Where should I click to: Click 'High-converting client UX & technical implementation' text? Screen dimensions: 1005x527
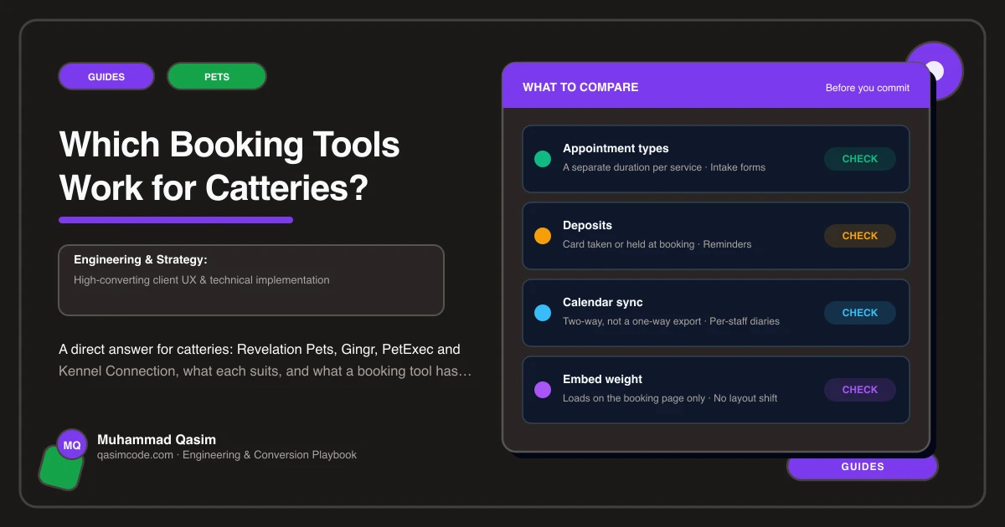coord(202,280)
